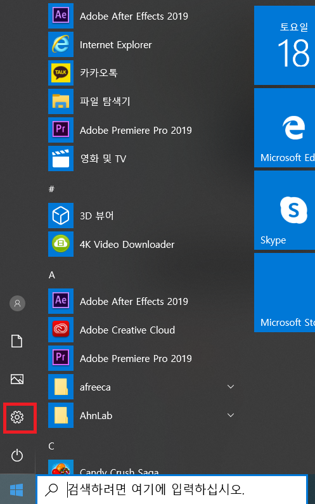Open the Pictures shortcut in sidebar

(x=17, y=379)
